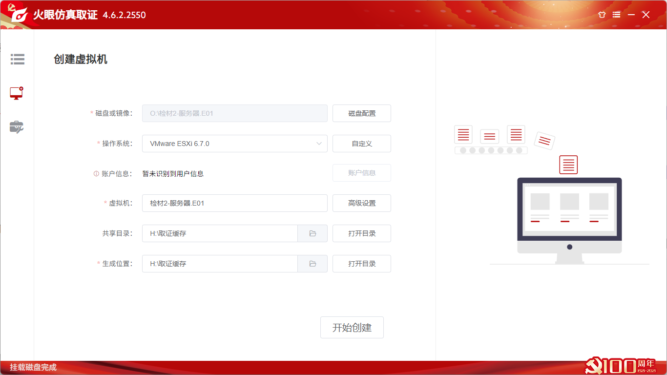
Task: Click the 自定义 button
Action: tap(362, 144)
